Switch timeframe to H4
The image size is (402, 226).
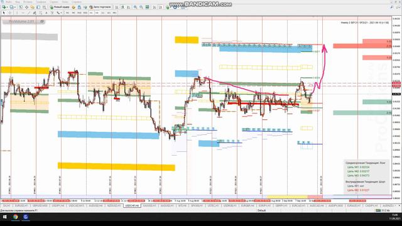(97, 13)
